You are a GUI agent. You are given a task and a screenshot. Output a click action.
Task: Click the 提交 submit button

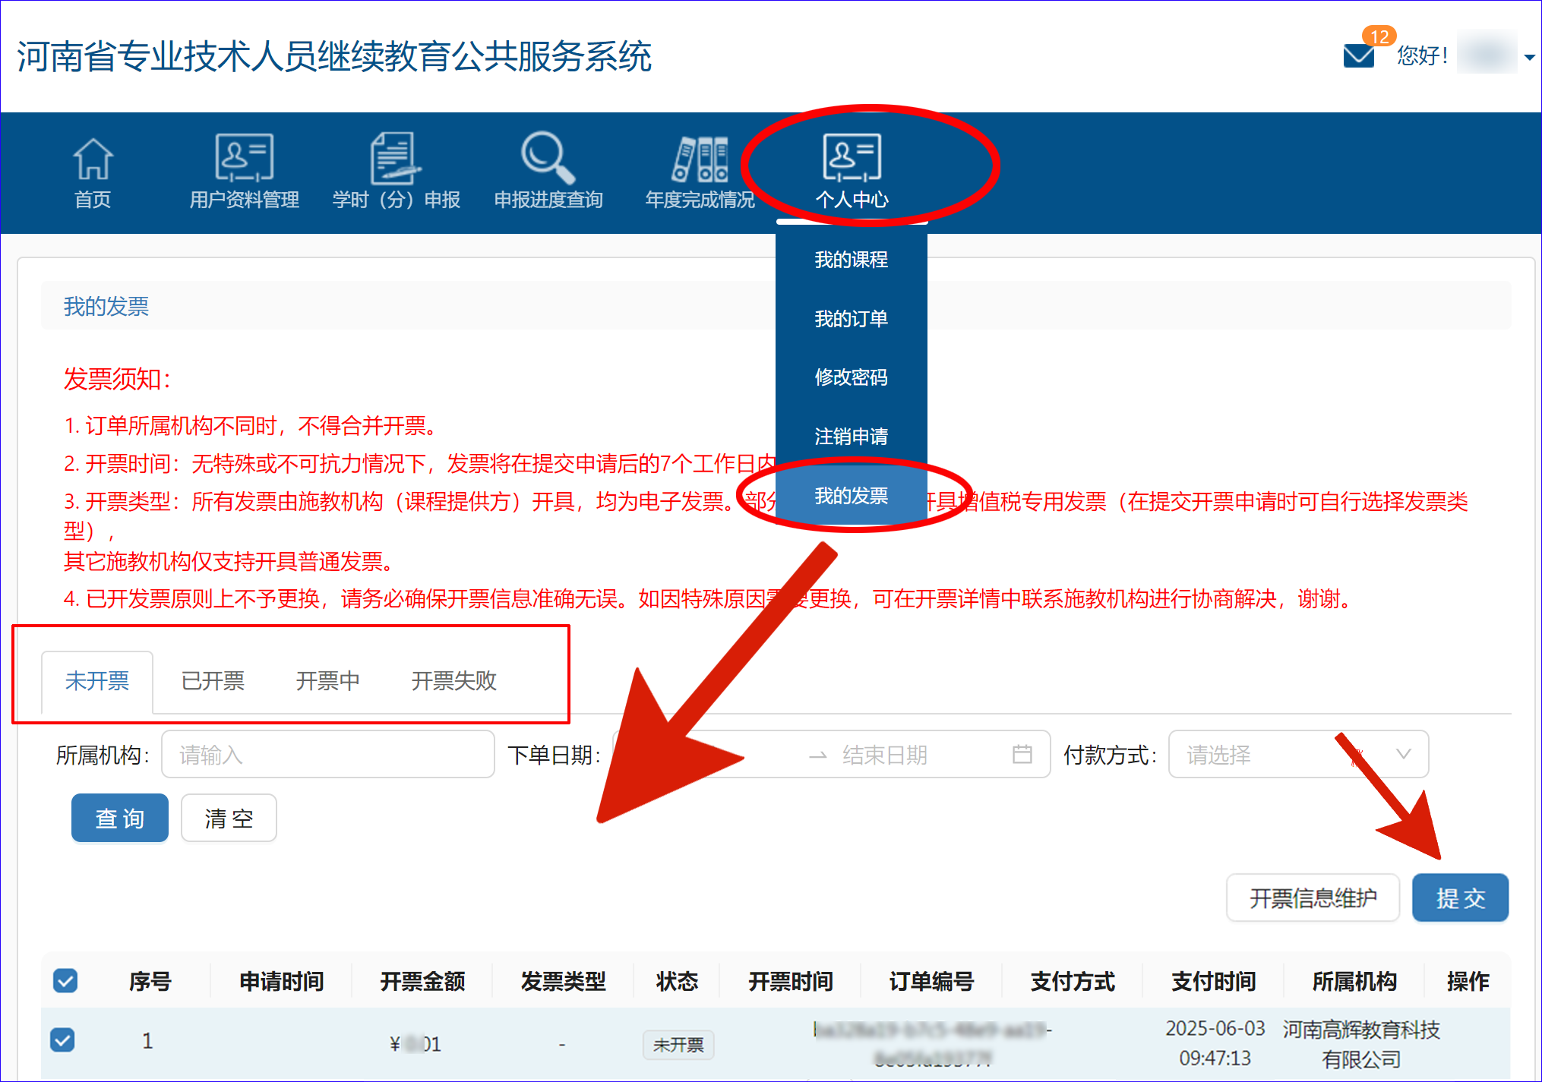pyautogui.click(x=1460, y=897)
